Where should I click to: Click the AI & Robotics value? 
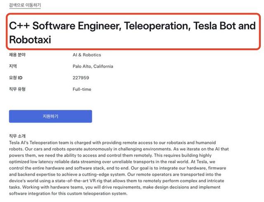pos(87,55)
